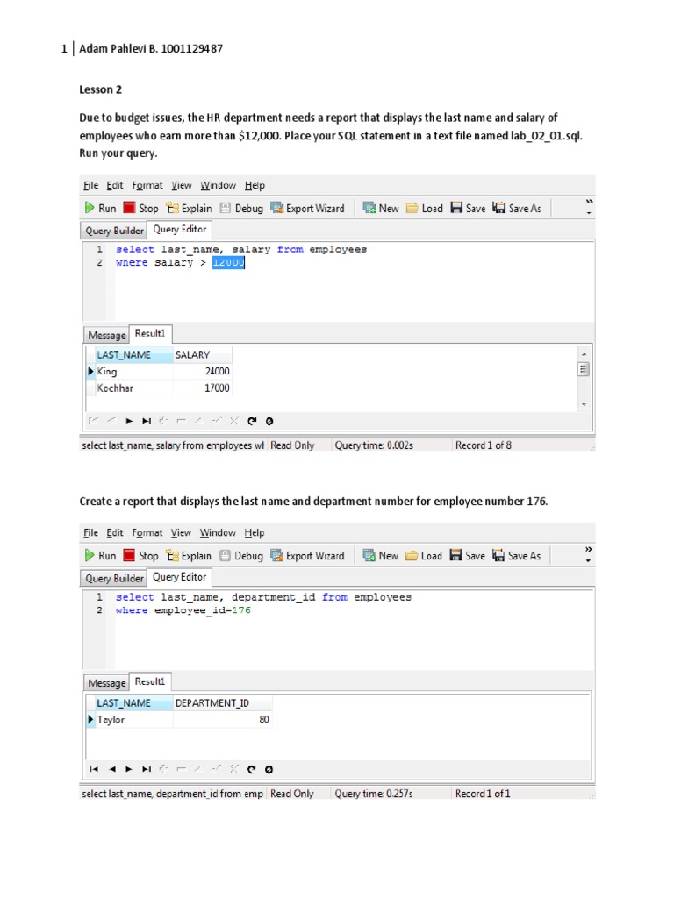Switch to Query Builder tab in salary window
Screen dimensions: 674x898
click(114, 231)
